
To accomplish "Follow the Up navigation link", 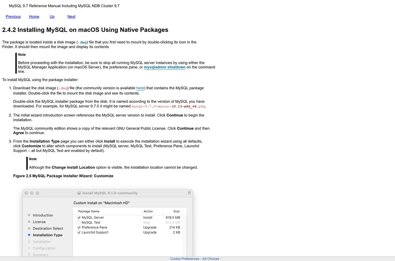I will [52, 16].
